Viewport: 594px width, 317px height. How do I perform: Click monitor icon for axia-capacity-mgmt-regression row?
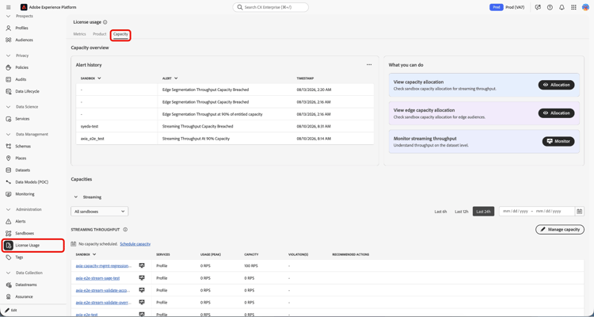(142, 265)
